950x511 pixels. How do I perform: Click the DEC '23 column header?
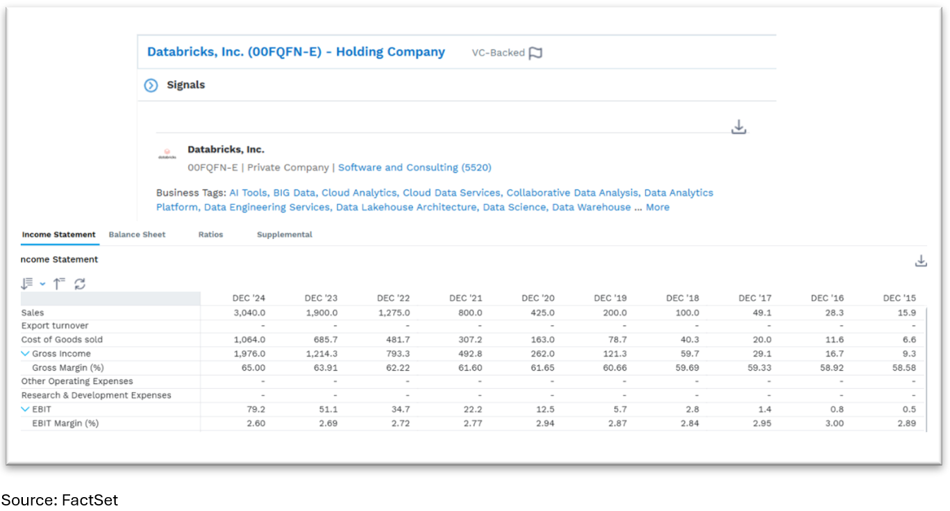point(321,299)
